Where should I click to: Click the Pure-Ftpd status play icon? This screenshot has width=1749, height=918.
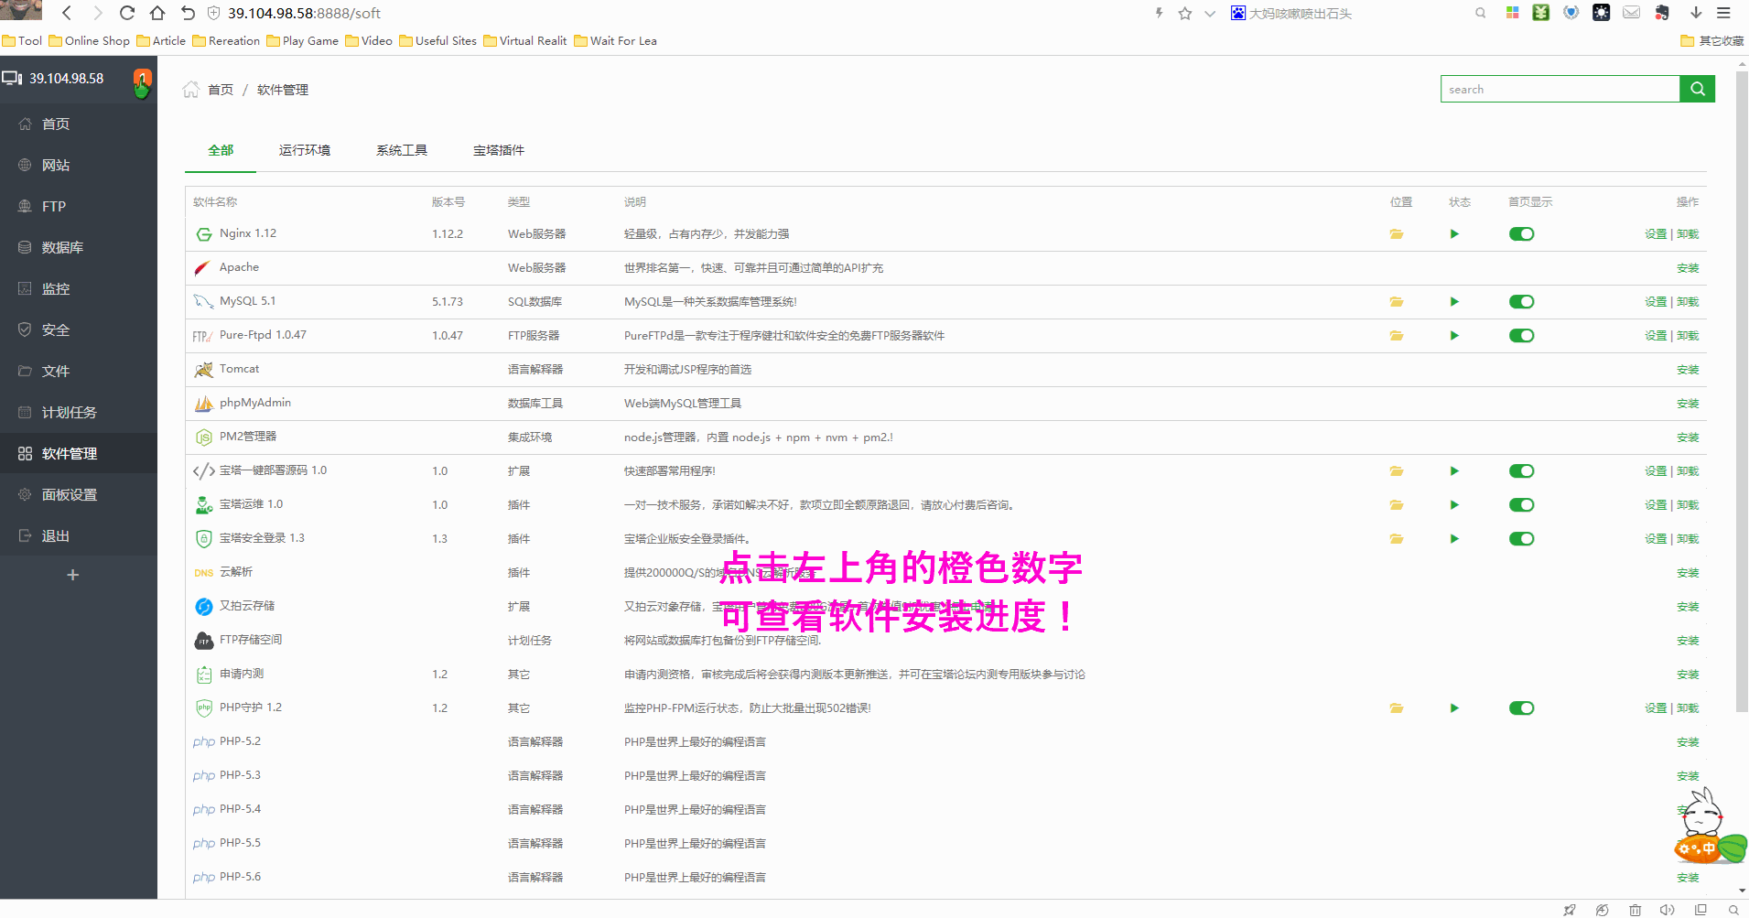[1454, 336]
